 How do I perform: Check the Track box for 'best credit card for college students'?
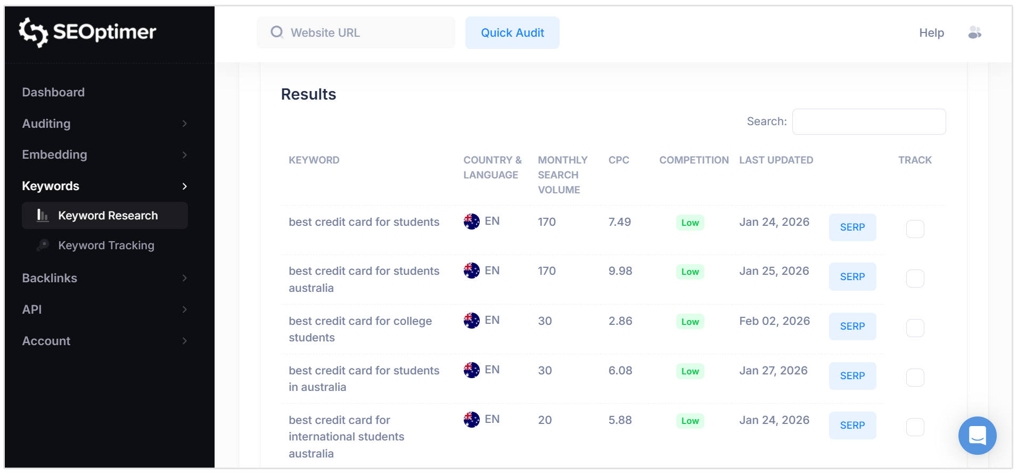click(x=915, y=328)
